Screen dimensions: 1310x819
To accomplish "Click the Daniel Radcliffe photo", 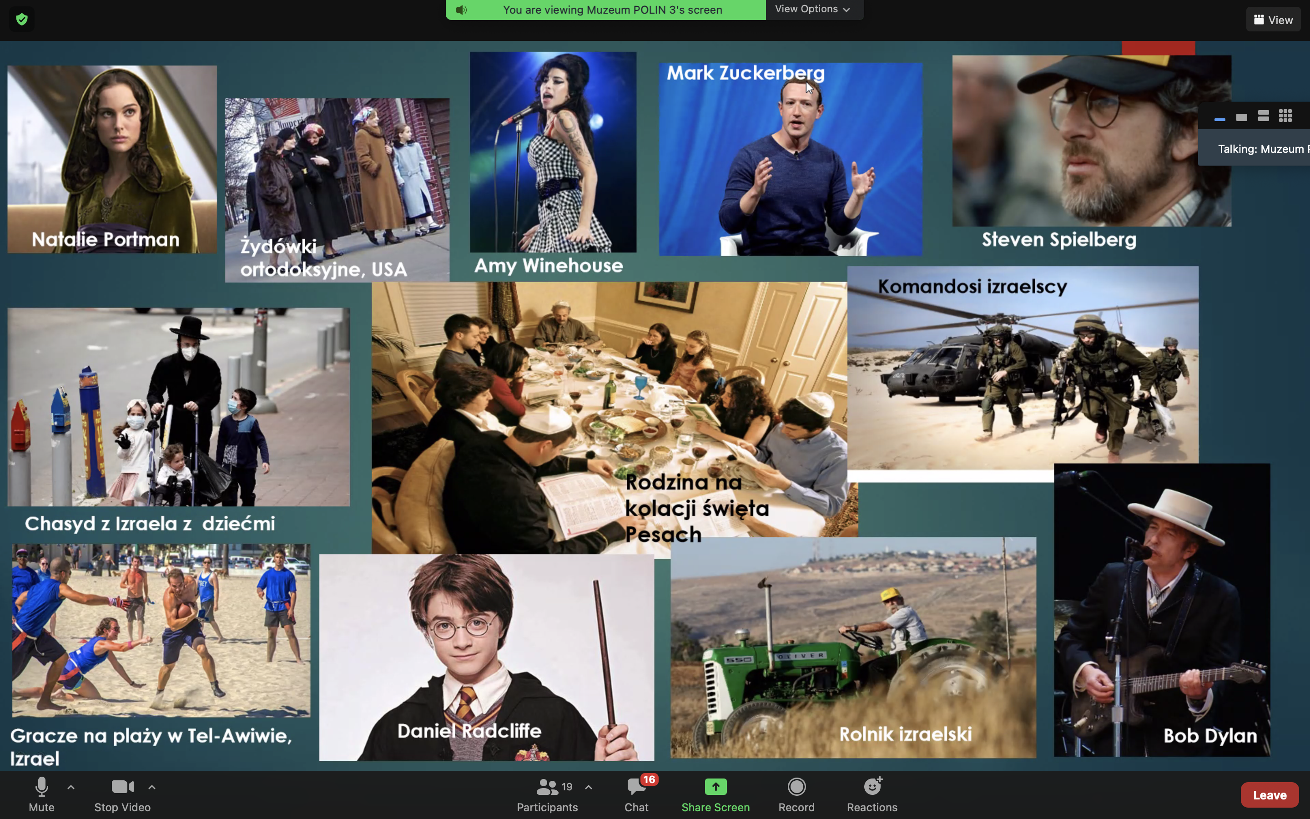I will 487,657.
